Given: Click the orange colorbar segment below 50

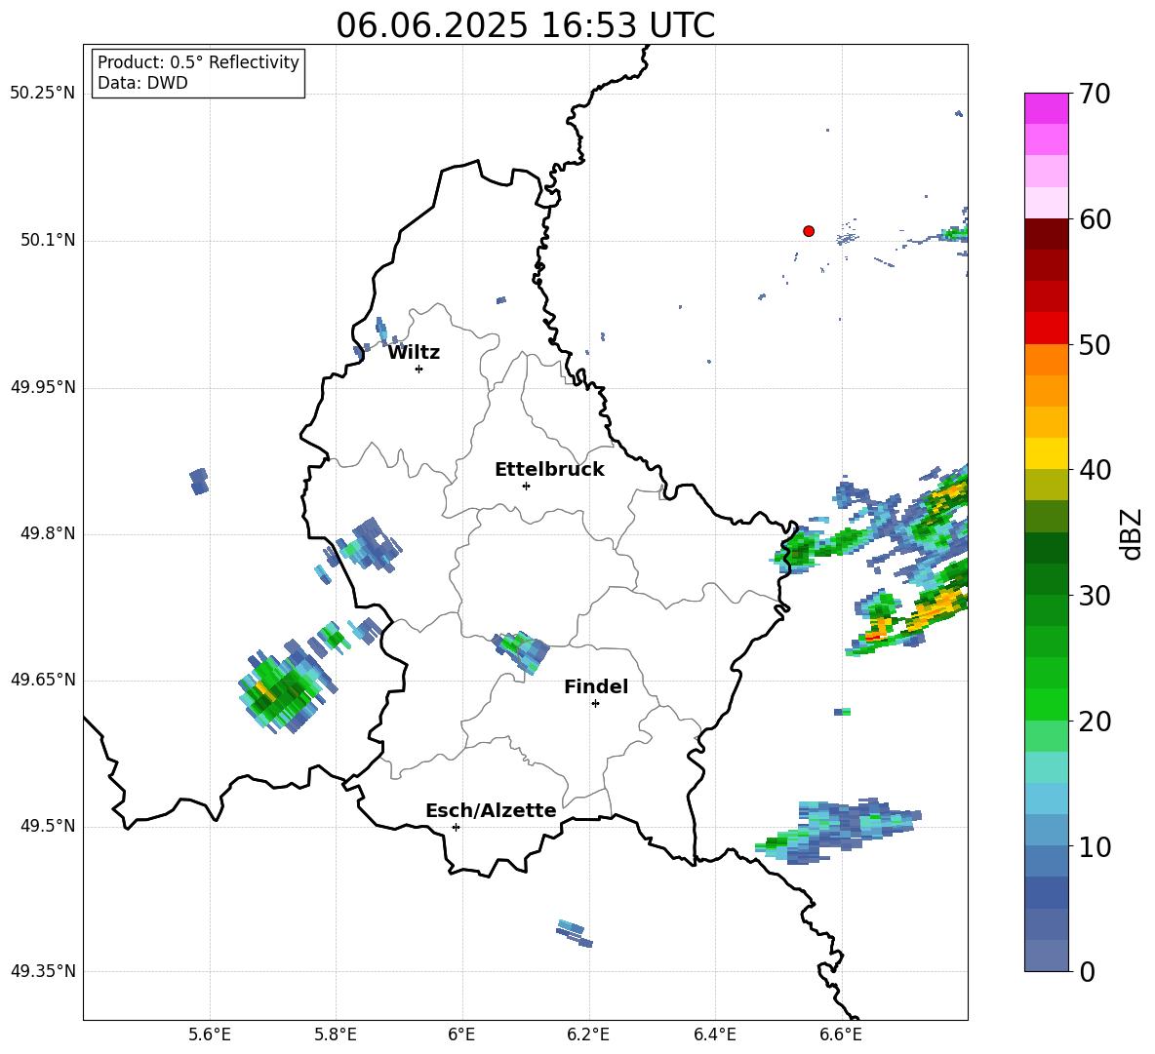Looking at the screenshot, I should tap(1046, 359).
